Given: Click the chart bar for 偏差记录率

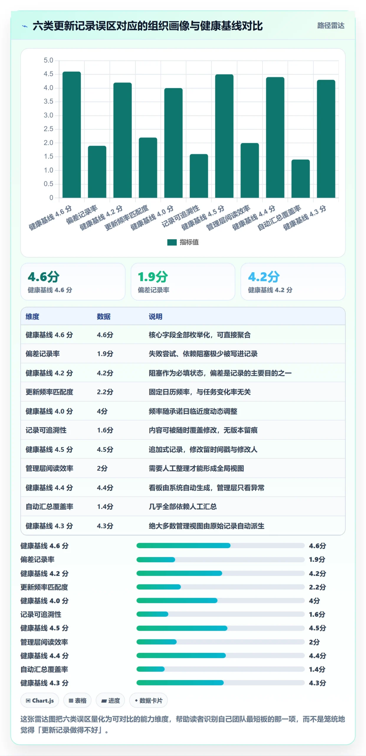Looking at the screenshot, I should click(97, 172).
